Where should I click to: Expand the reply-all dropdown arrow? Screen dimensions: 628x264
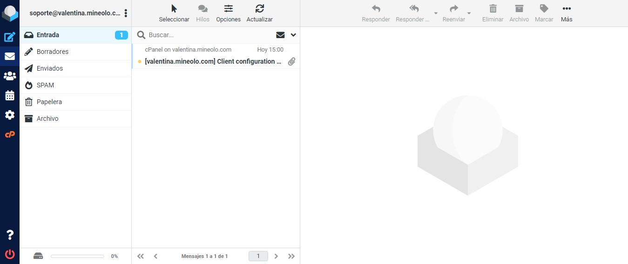coord(436,13)
